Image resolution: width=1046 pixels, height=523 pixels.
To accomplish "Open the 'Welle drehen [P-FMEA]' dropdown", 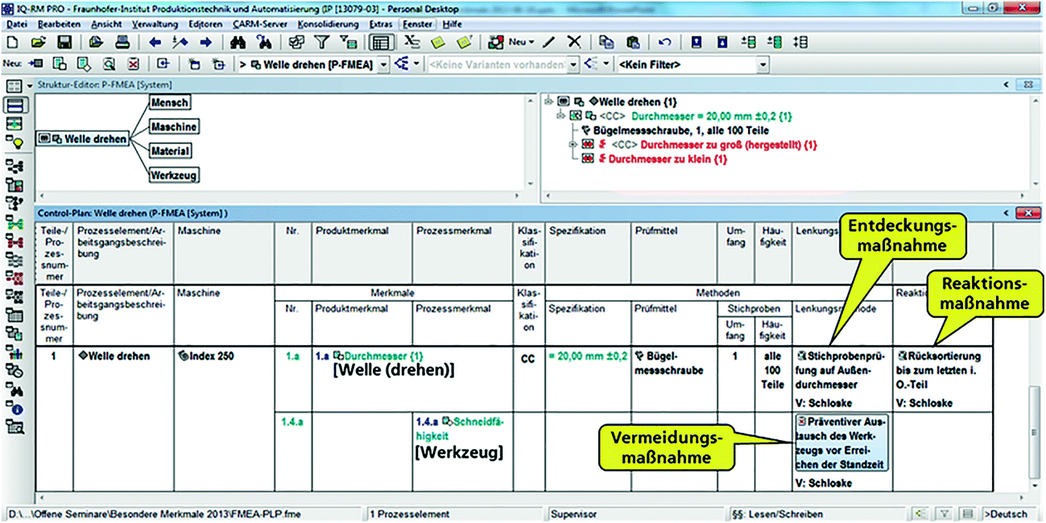I will click(x=383, y=64).
